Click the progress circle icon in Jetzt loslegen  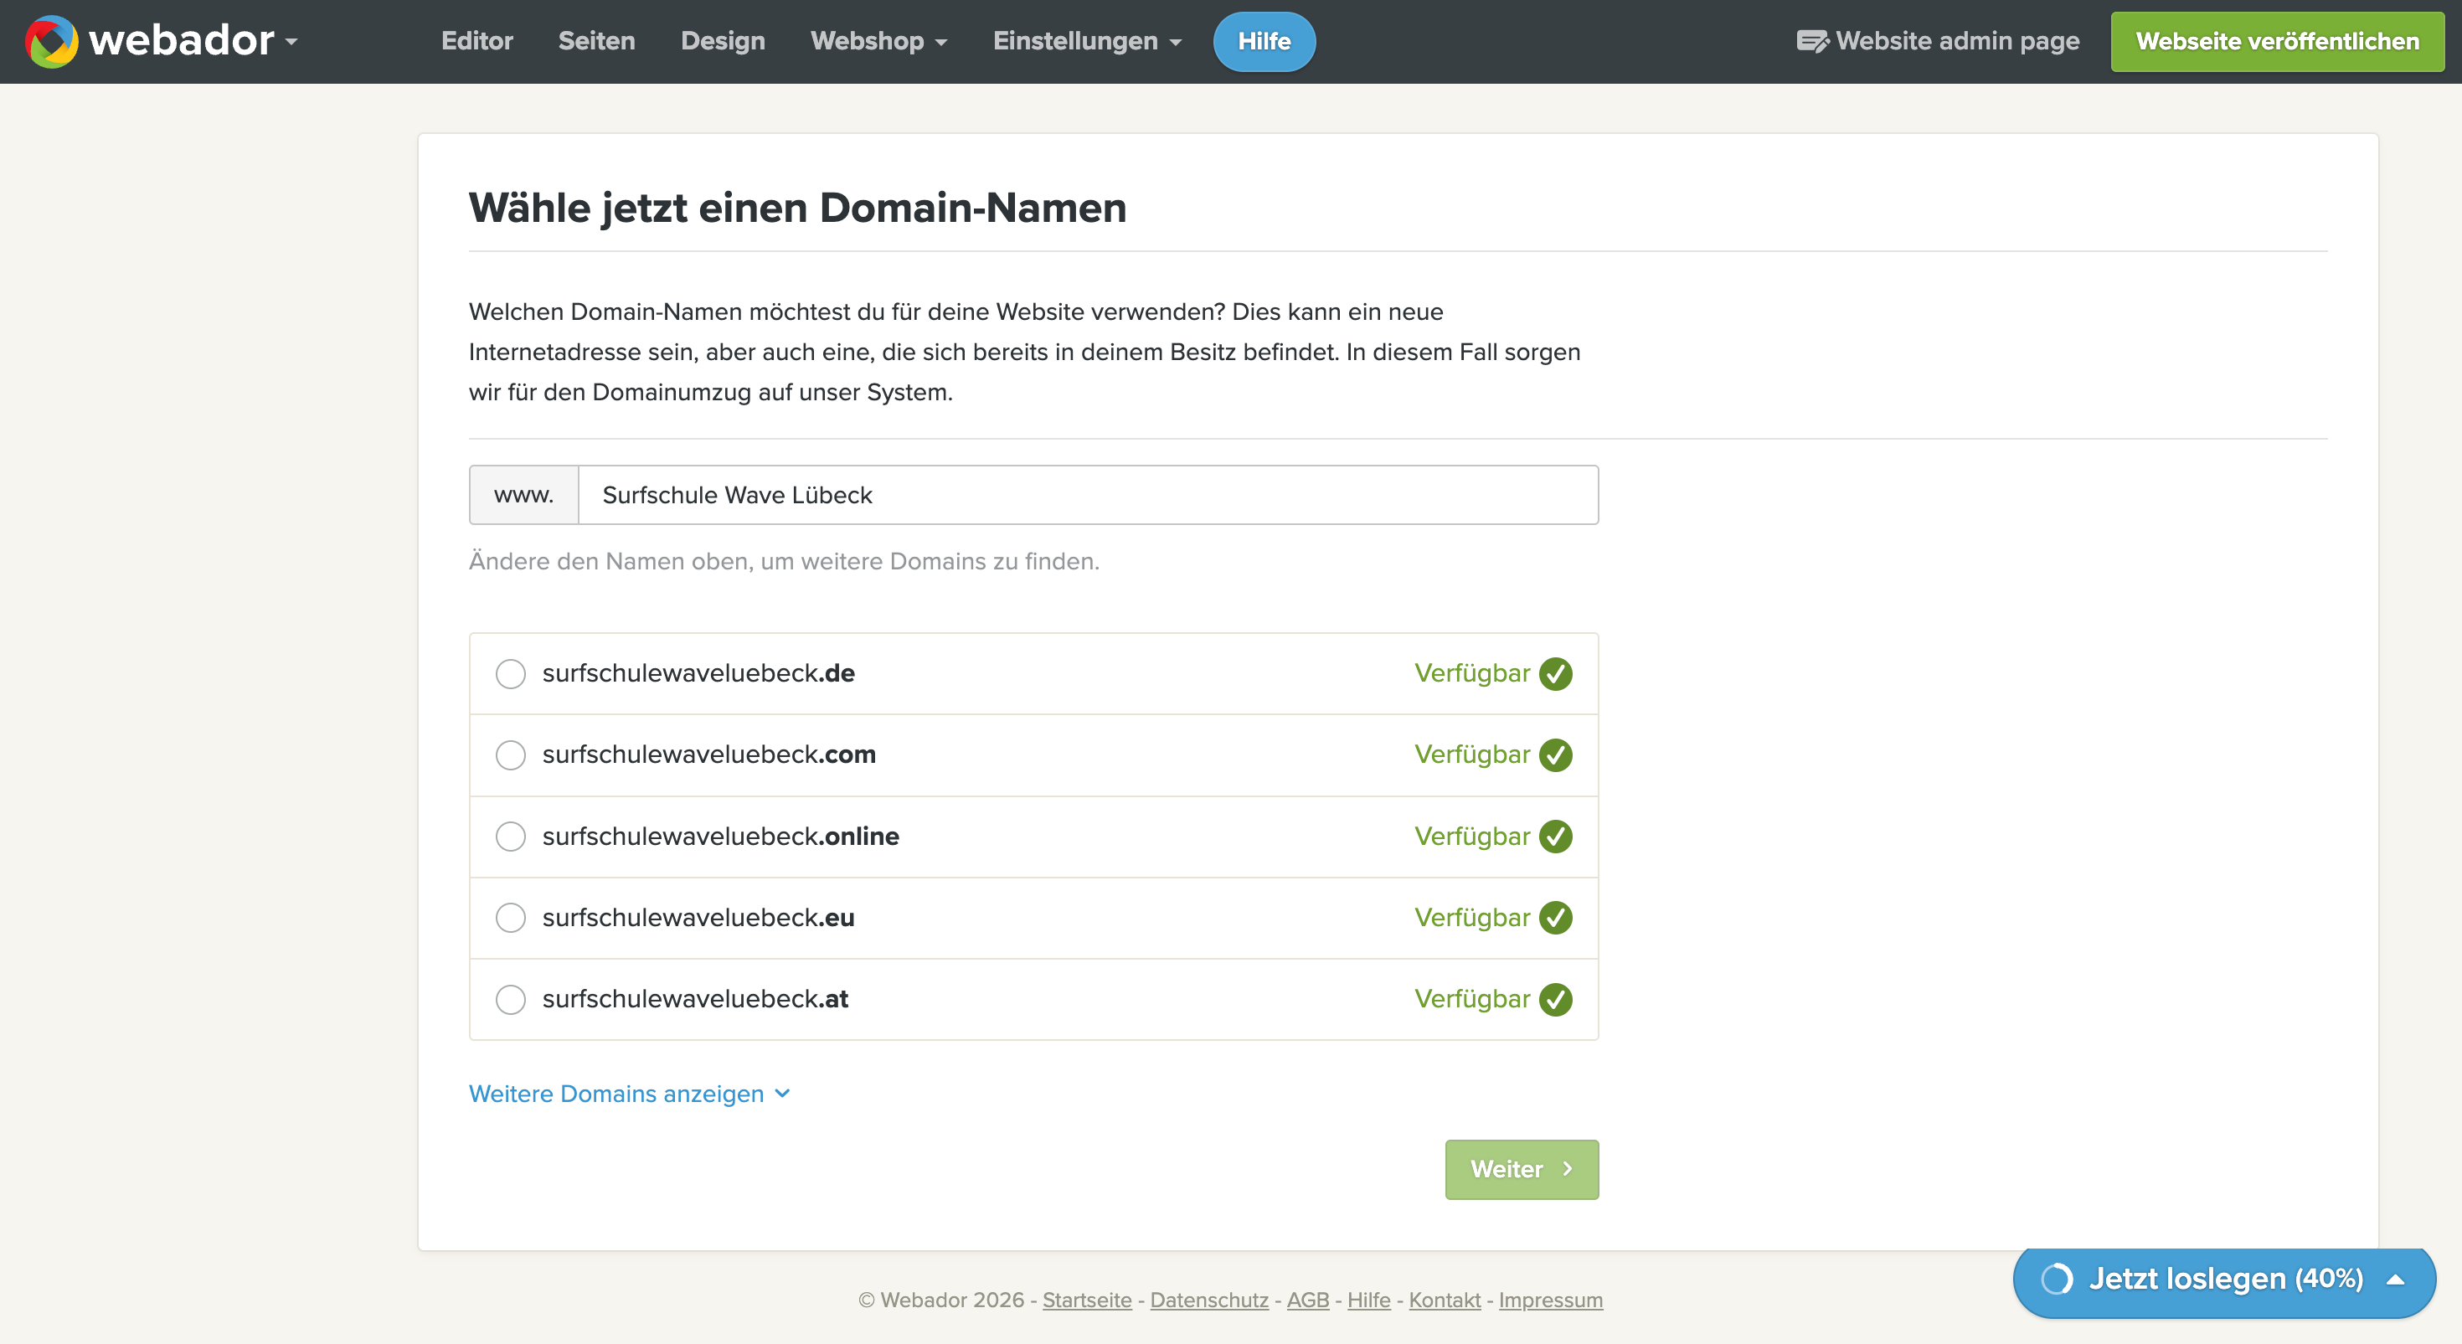(x=2057, y=1279)
